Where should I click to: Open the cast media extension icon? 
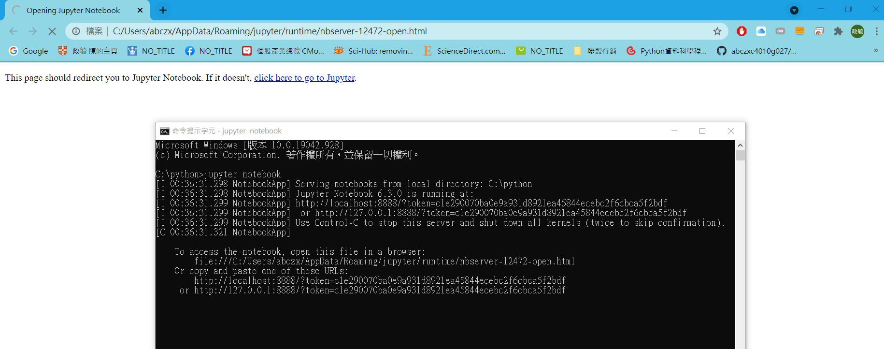click(x=819, y=31)
